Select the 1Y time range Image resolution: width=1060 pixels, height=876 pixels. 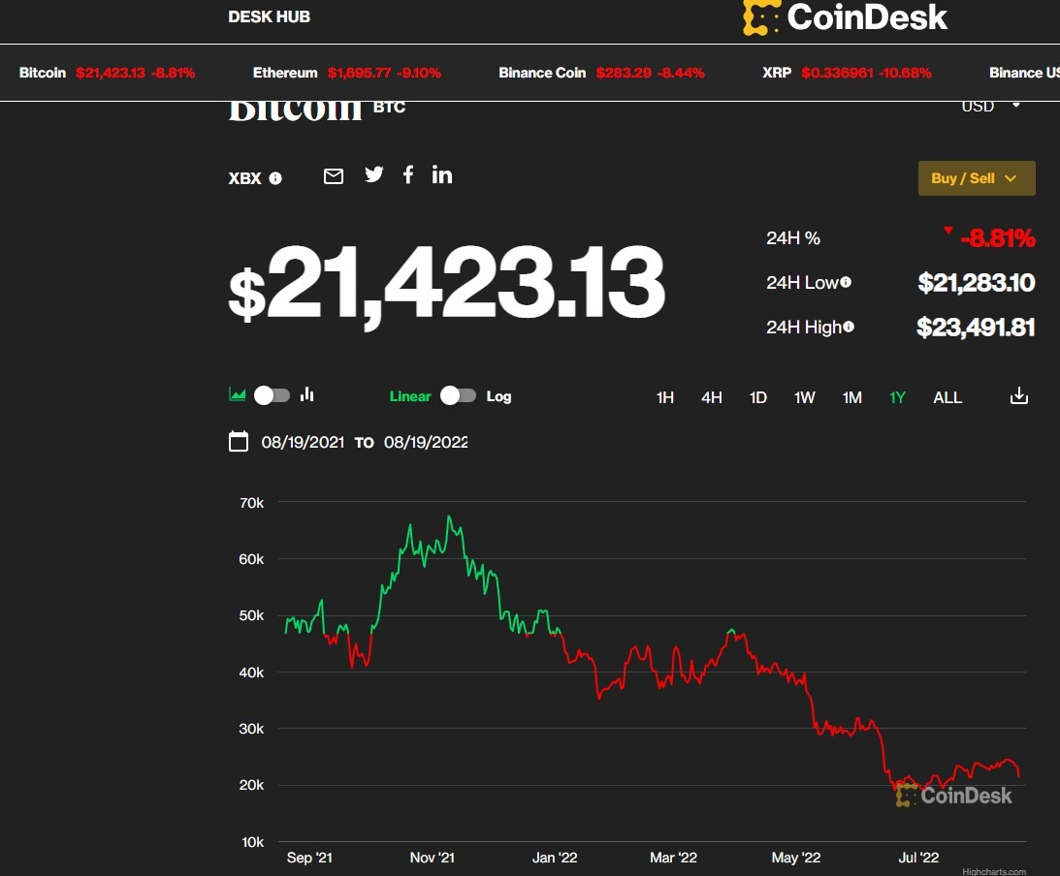tap(897, 398)
